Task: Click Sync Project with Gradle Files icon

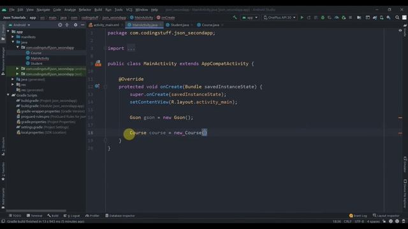Action: 375,17
